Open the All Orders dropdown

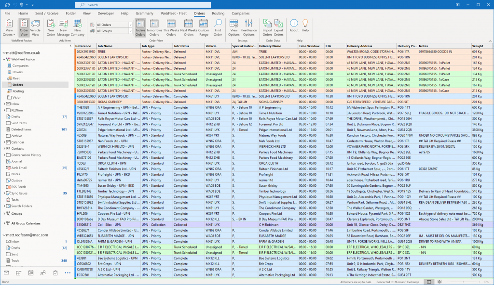(x=130, y=25)
